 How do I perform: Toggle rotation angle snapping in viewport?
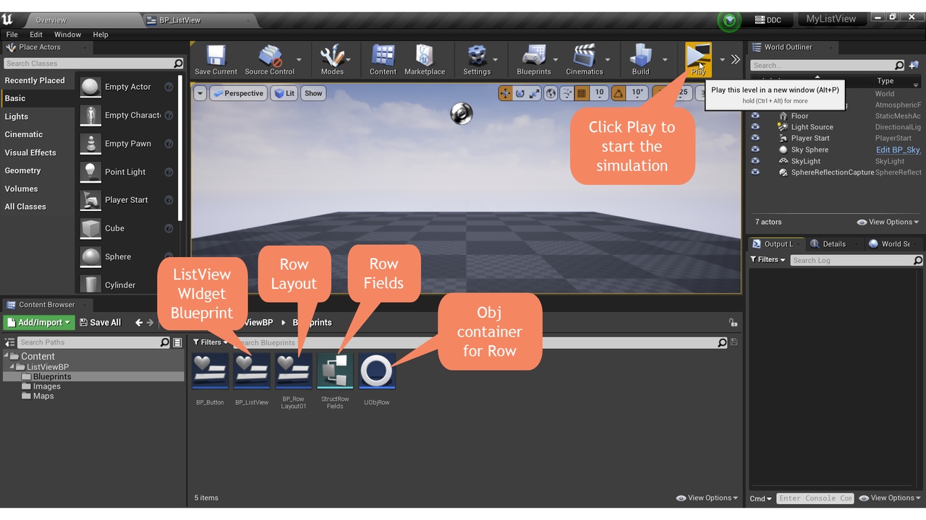tap(619, 93)
